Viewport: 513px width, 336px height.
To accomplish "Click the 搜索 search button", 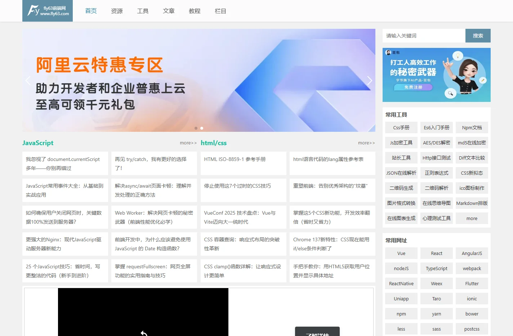I will [x=478, y=36].
